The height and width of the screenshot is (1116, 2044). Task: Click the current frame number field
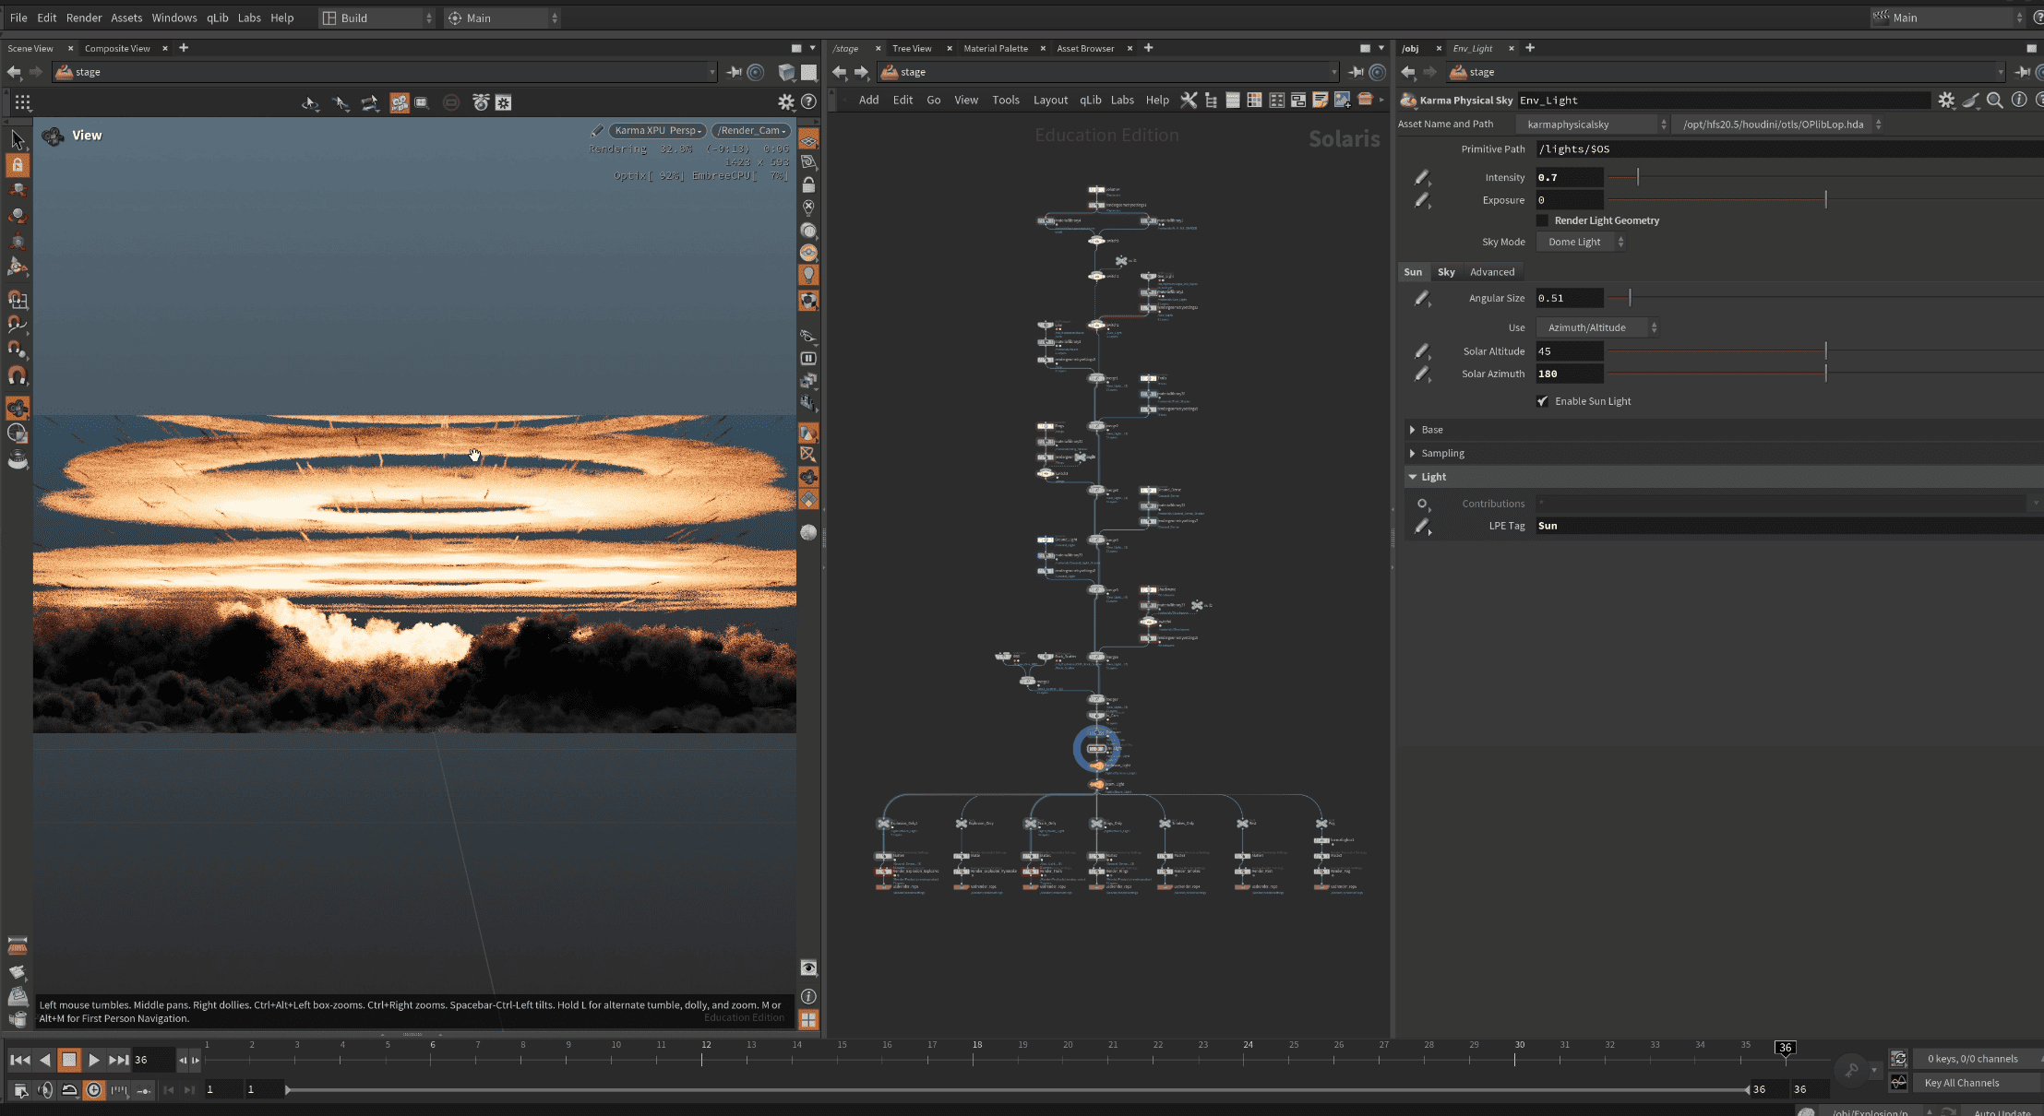click(x=152, y=1060)
